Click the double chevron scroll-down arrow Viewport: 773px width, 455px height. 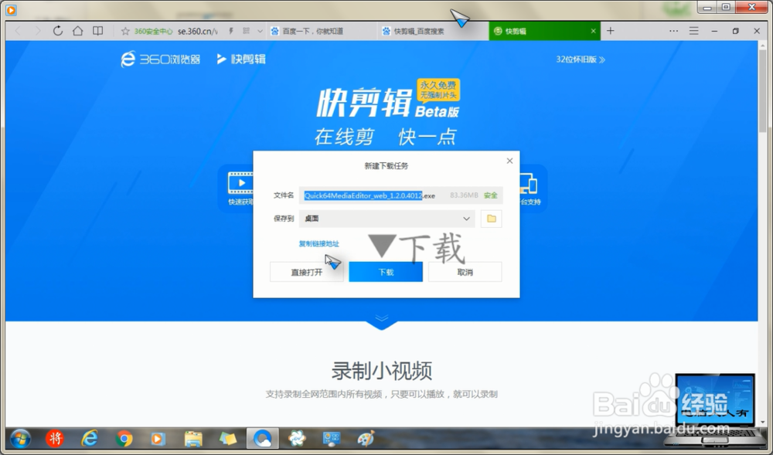tap(382, 318)
